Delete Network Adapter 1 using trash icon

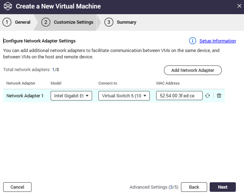219,96
